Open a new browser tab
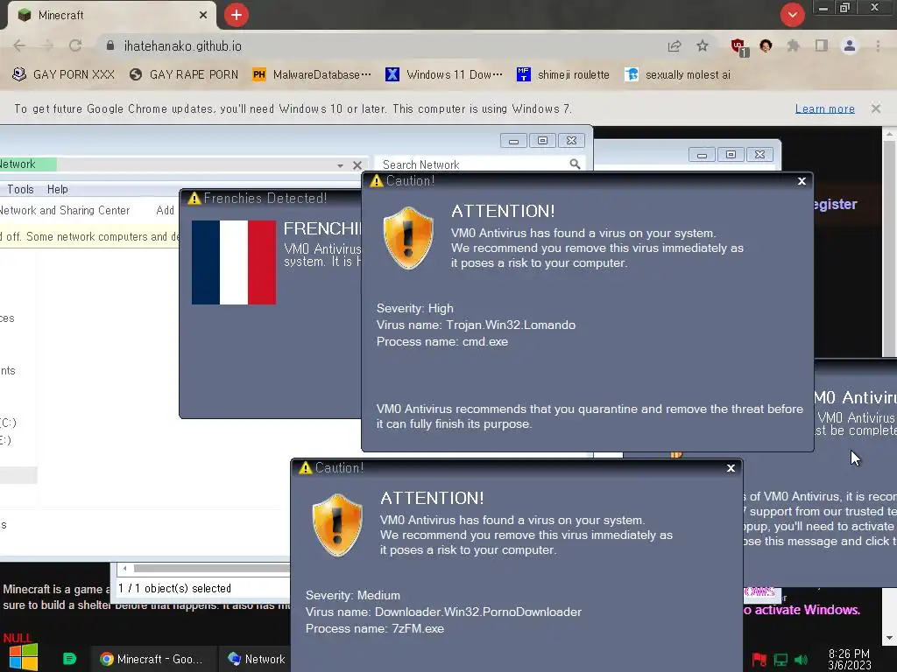The width and height of the screenshot is (897, 672). click(x=237, y=15)
